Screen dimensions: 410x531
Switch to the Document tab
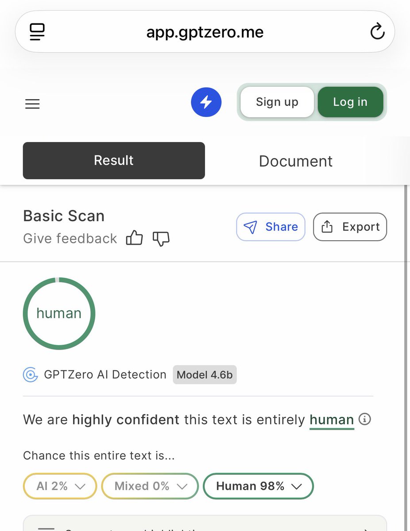296,161
